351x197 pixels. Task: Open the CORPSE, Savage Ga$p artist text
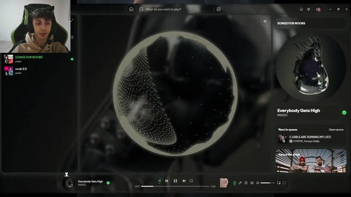(306, 141)
